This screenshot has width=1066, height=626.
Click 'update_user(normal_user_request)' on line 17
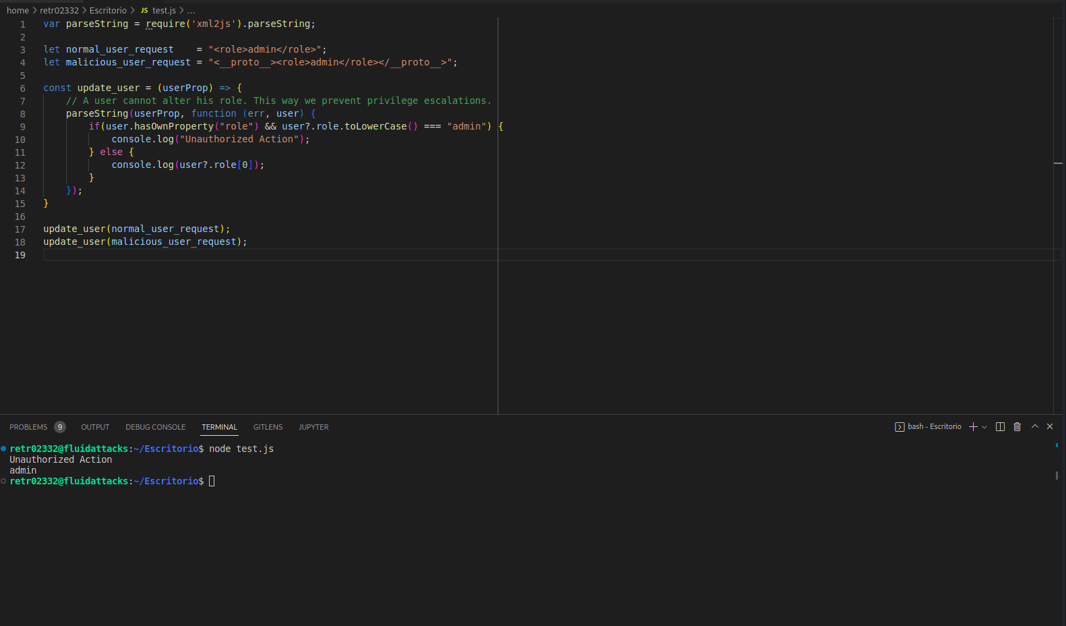point(134,229)
